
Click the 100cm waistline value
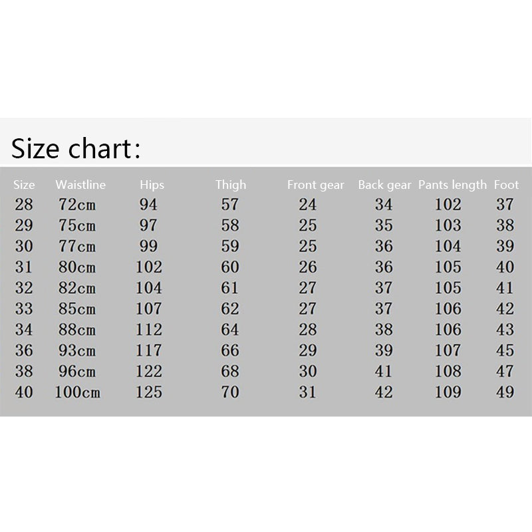click(x=78, y=392)
